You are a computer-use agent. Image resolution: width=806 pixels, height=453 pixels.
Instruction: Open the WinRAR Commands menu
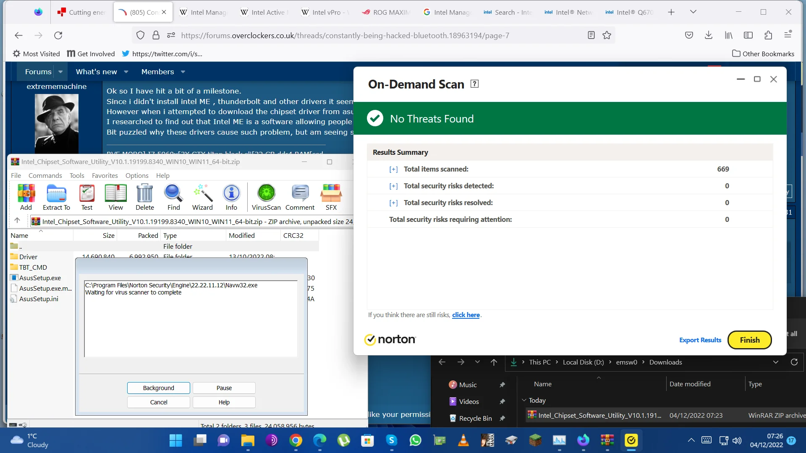click(x=45, y=176)
